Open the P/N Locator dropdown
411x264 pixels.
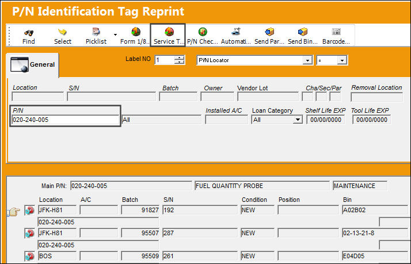[307, 60]
